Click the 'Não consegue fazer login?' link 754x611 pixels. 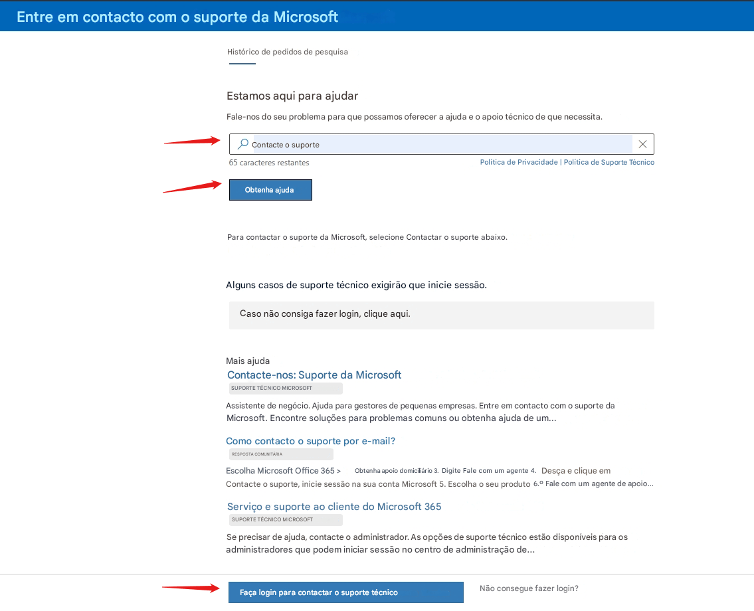tap(529, 588)
